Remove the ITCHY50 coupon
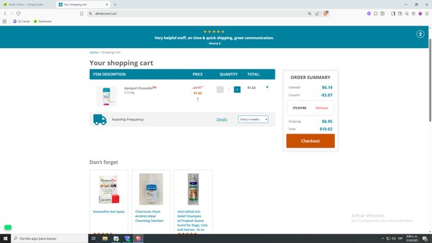The image size is (432, 243). pos(321,108)
